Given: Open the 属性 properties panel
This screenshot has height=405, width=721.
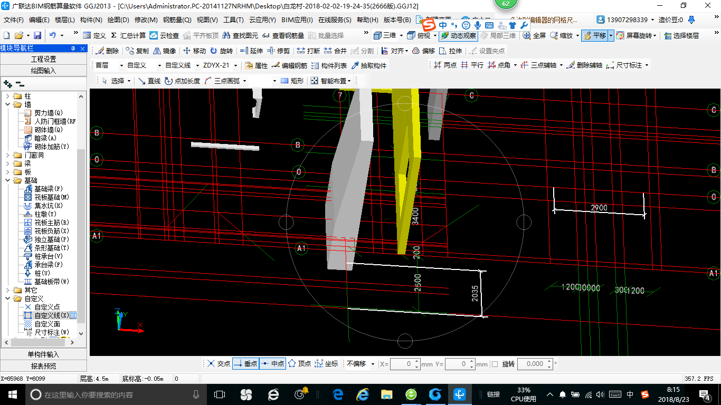Looking at the screenshot, I should 257,65.
